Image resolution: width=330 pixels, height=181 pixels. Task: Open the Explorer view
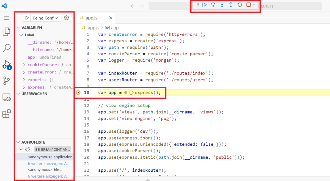pos(6,32)
